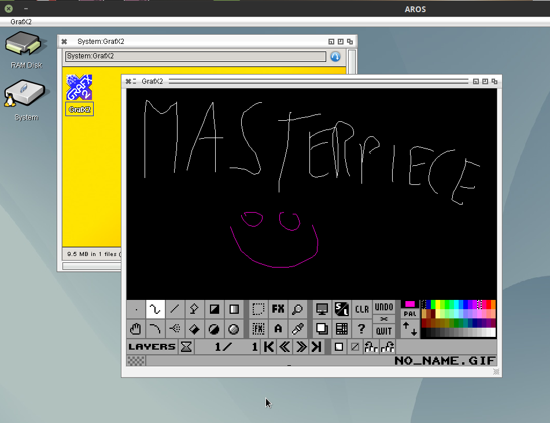Screen dimensions: 550x423
Task: Select the hand adjust picture tool
Action: point(136,329)
